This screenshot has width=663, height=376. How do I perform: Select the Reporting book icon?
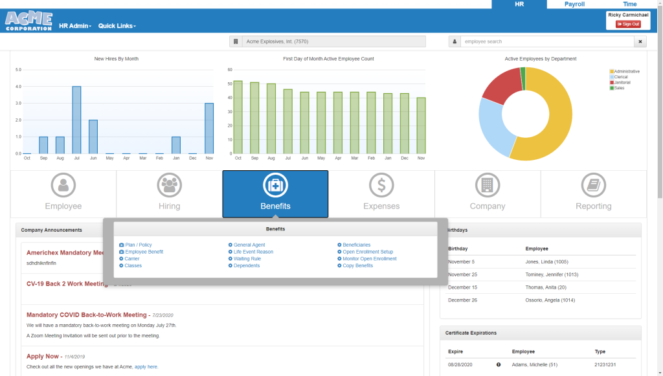pyautogui.click(x=593, y=184)
